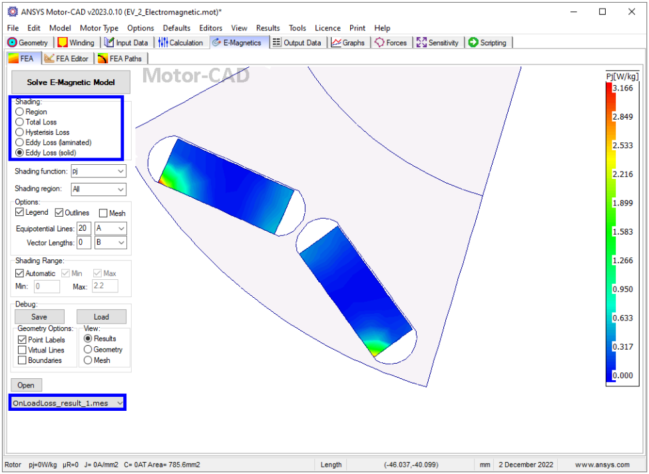Open the Defaults menu
Screen dimensions: 649x474
[176, 28]
